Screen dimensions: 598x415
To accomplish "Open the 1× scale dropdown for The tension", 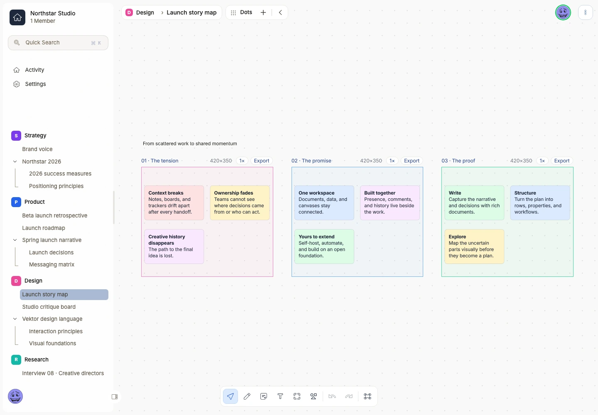I will pyautogui.click(x=242, y=161).
